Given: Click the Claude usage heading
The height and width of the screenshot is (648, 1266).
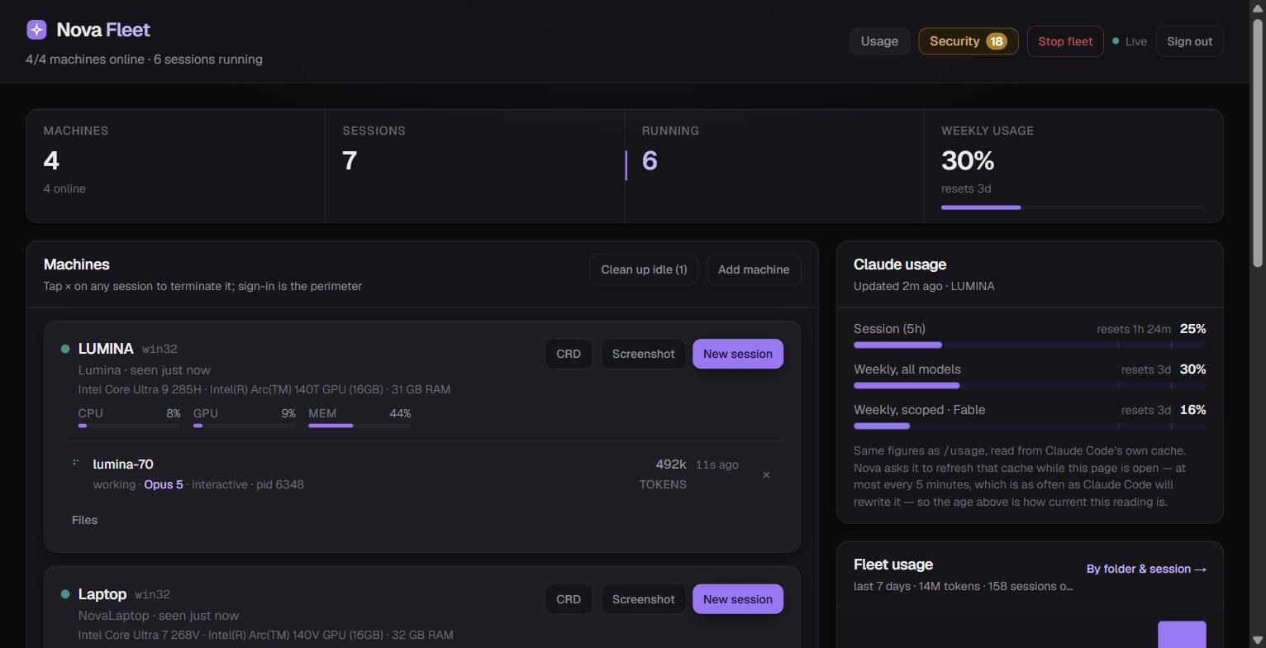Looking at the screenshot, I should coord(900,264).
